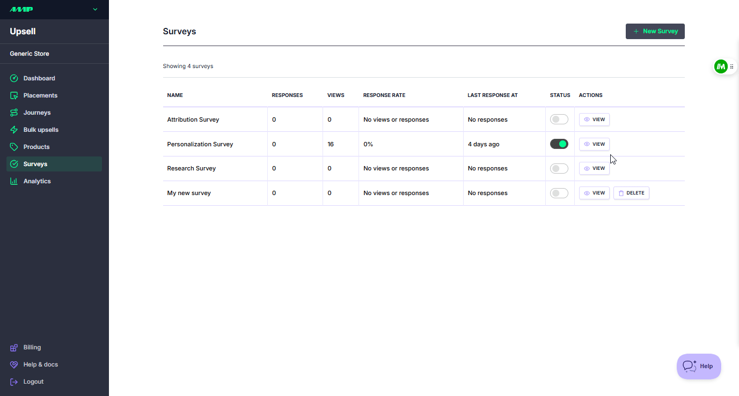
Task: Open the Help chat widget
Action: [x=699, y=367]
